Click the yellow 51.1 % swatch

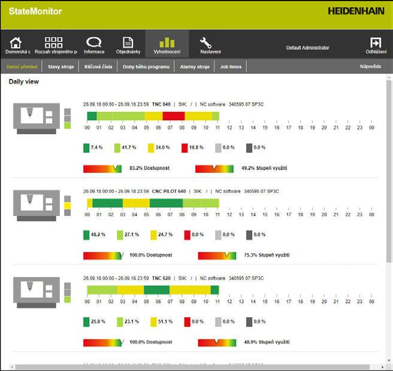153,322
